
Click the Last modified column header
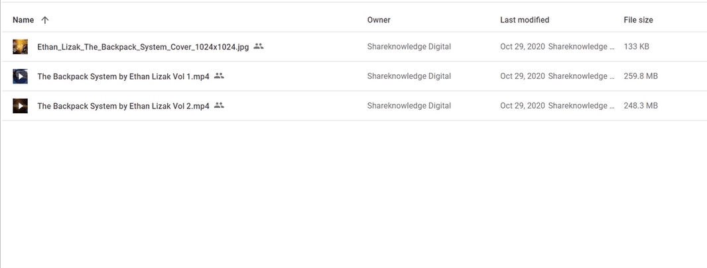tap(525, 20)
